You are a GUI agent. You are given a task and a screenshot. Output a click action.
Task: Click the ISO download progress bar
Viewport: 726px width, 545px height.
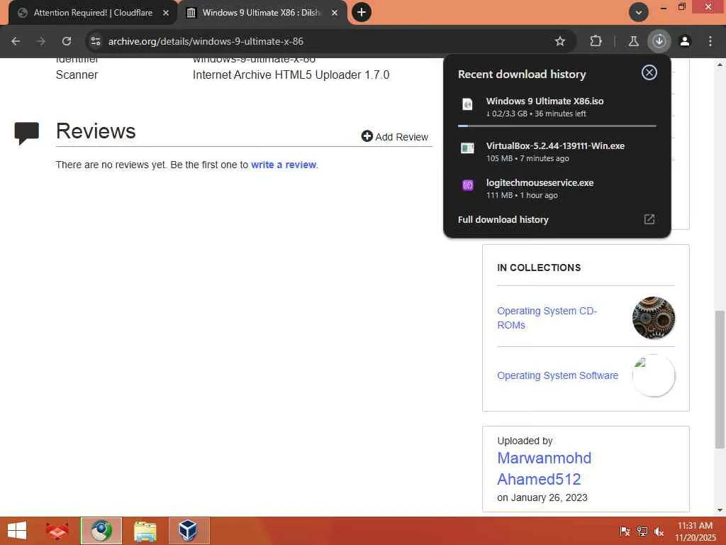557,126
